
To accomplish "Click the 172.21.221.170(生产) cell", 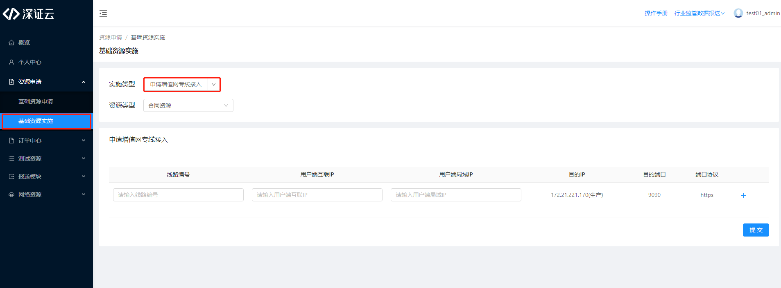I will pyautogui.click(x=577, y=195).
